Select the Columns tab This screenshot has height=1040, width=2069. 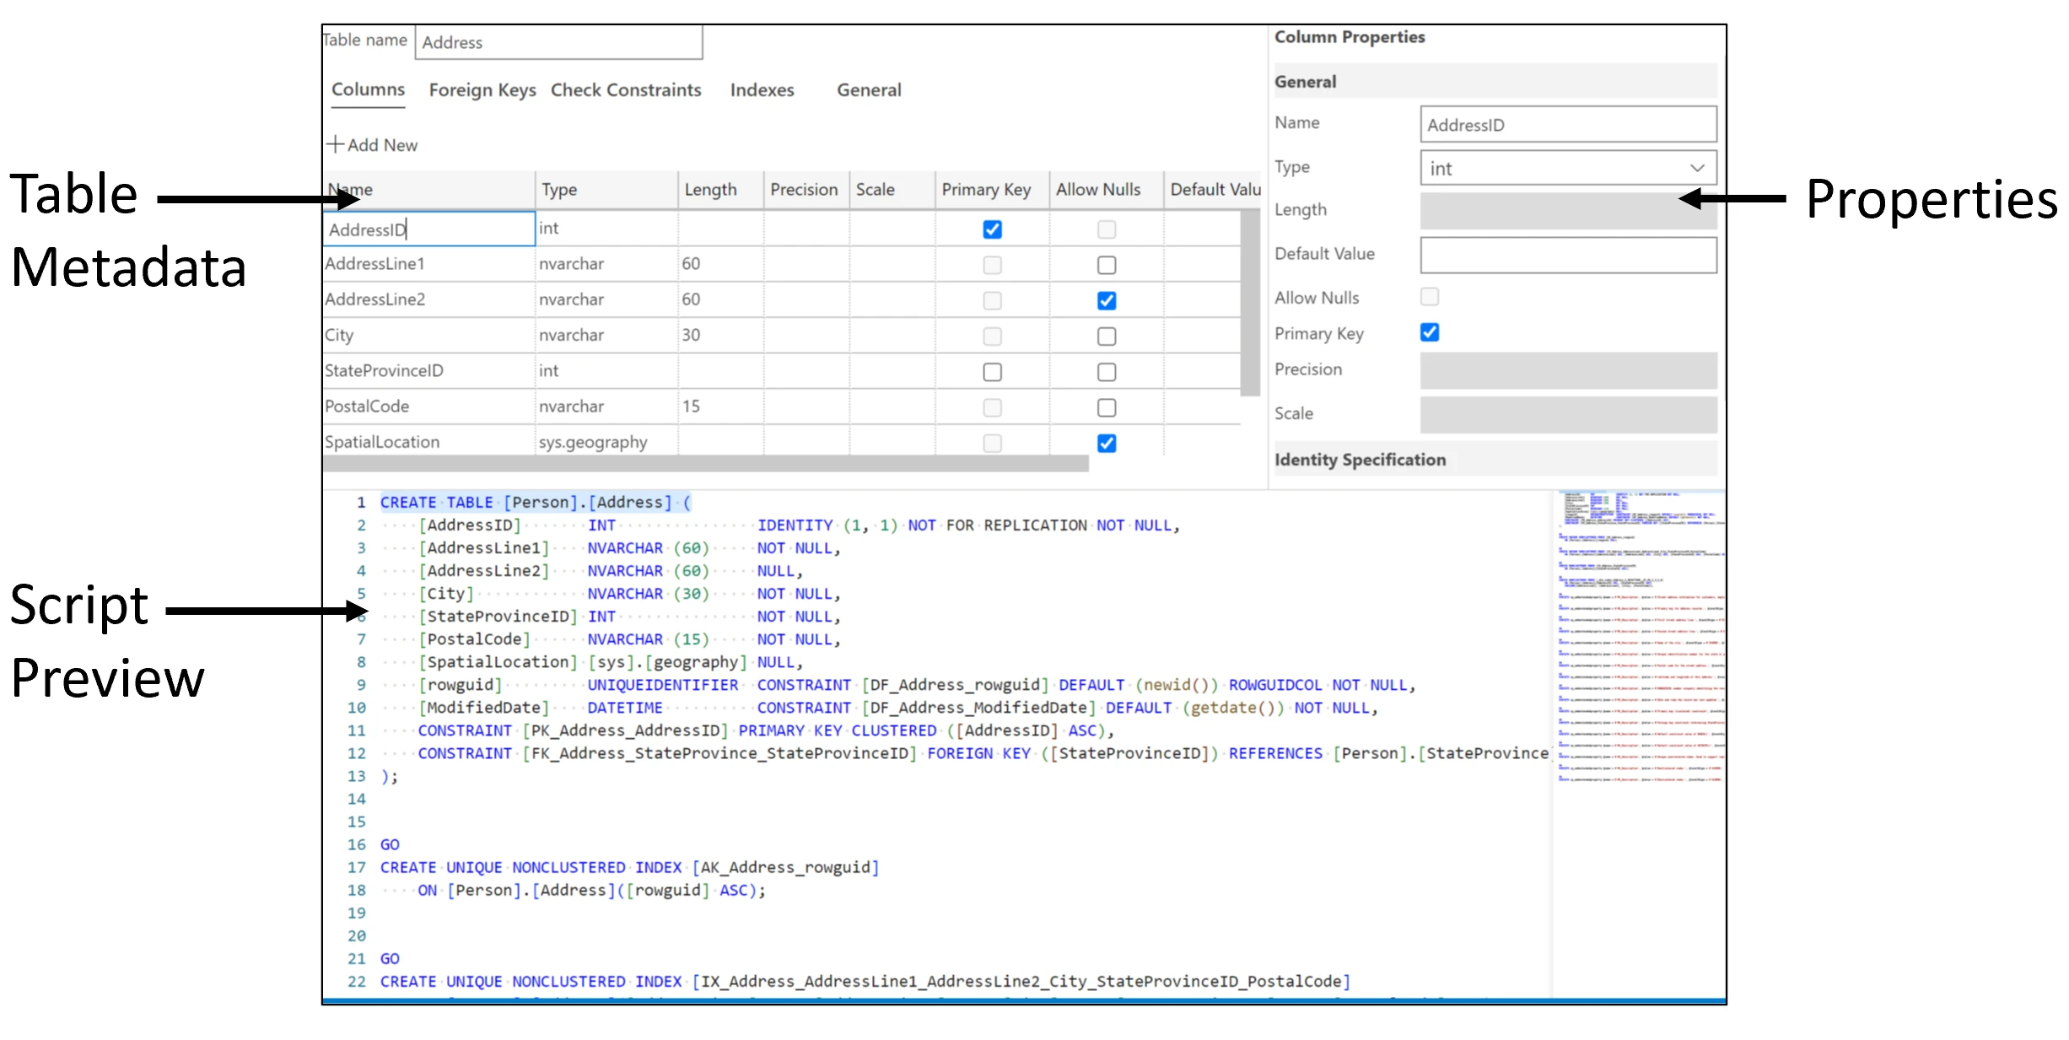click(367, 89)
